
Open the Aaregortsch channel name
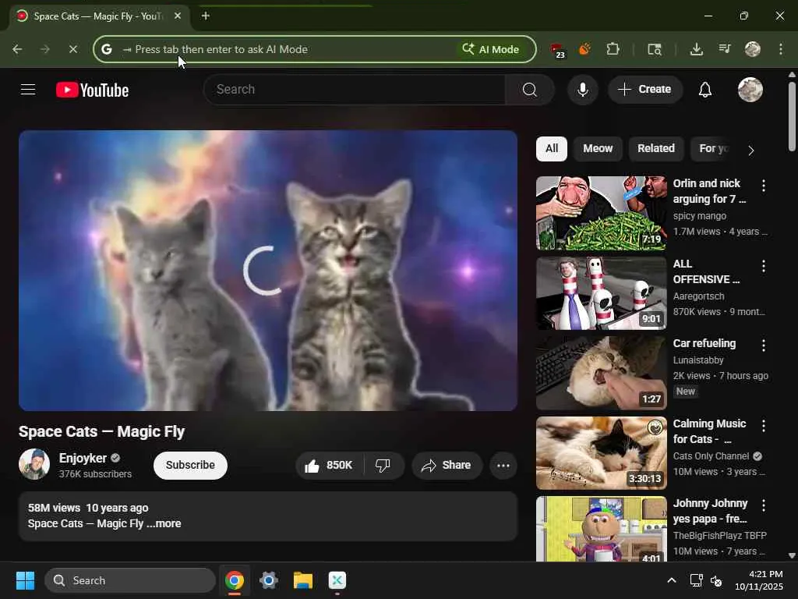point(698,296)
